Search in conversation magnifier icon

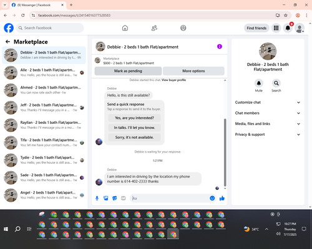(276, 83)
